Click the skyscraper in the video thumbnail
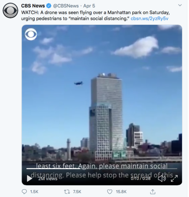 106,117
